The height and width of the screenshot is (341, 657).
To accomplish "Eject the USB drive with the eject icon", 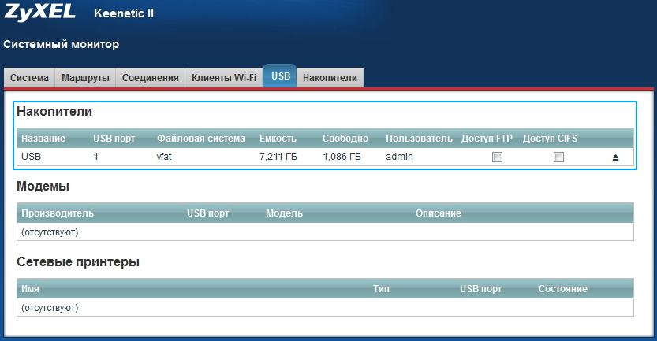I will 615,158.
